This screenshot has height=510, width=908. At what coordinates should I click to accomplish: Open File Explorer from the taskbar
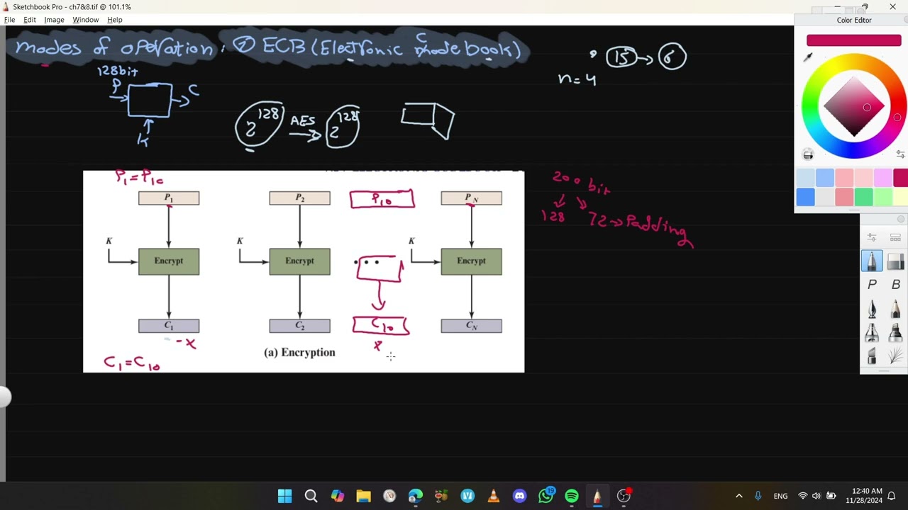(363, 496)
